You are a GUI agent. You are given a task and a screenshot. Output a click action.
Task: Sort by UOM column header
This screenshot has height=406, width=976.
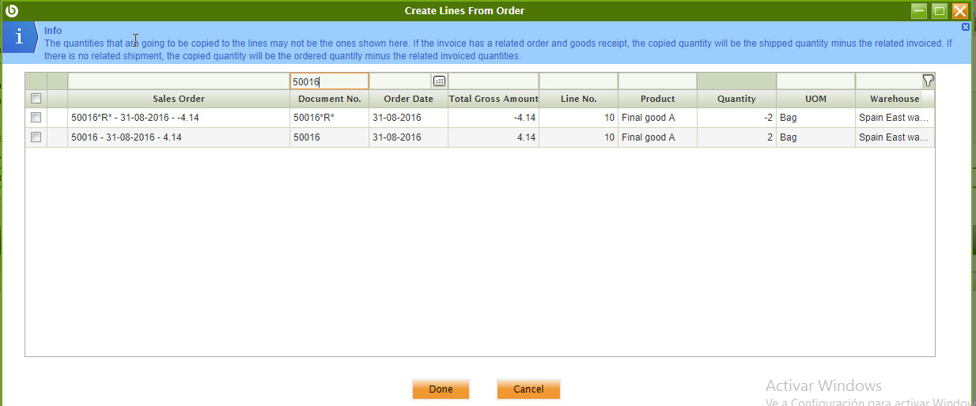(815, 99)
